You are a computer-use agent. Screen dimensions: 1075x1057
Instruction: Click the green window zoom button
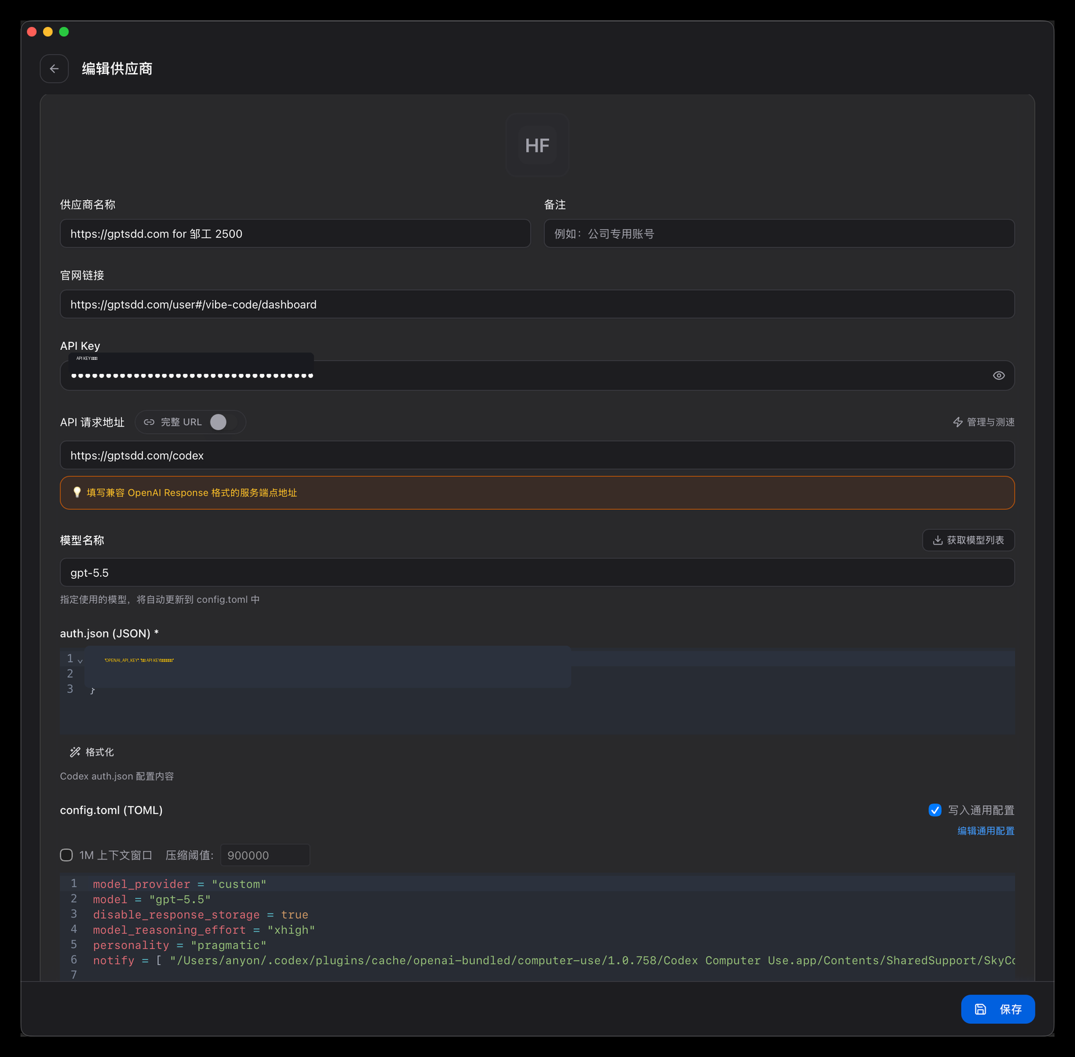tap(64, 32)
